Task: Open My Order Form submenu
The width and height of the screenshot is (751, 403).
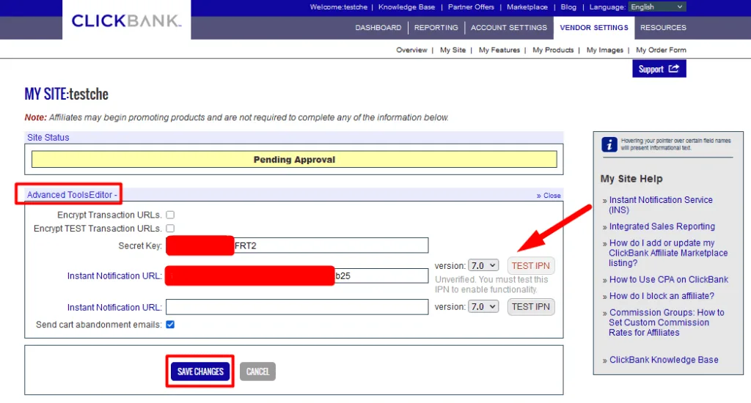Action: pos(661,50)
